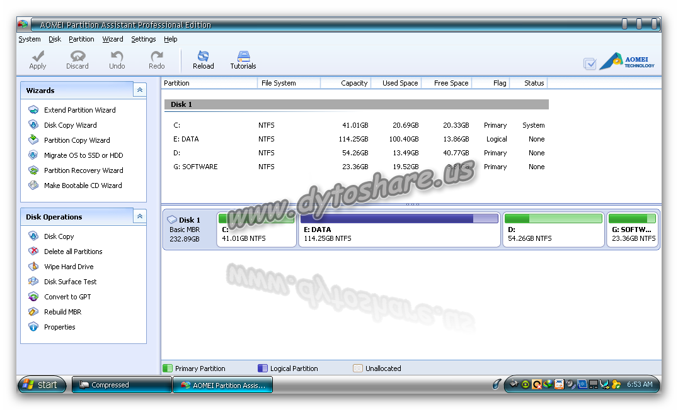The width and height of the screenshot is (678, 410).
Task: Click the Reload toolbar icon
Action: (204, 56)
